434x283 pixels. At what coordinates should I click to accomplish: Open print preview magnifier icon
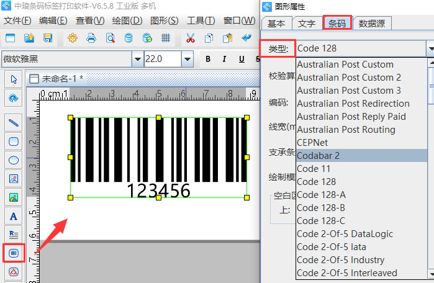pyautogui.click(x=110, y=38)
